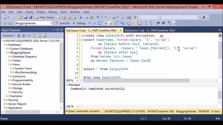223x125 pixels.
Task: Click the Activity Monitor icon at toolbar right
Action: 203,17
